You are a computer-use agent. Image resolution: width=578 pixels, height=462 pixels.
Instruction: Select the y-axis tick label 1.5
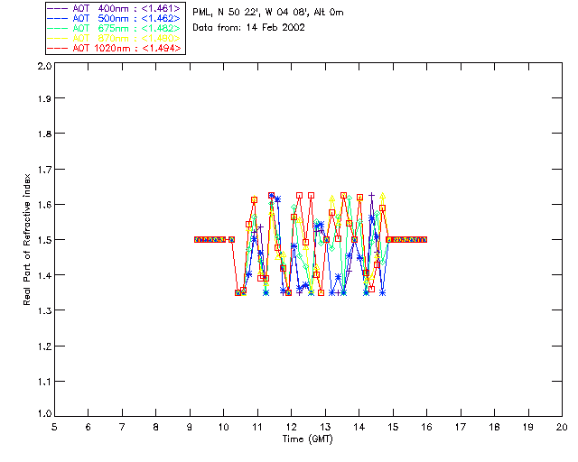43,240
